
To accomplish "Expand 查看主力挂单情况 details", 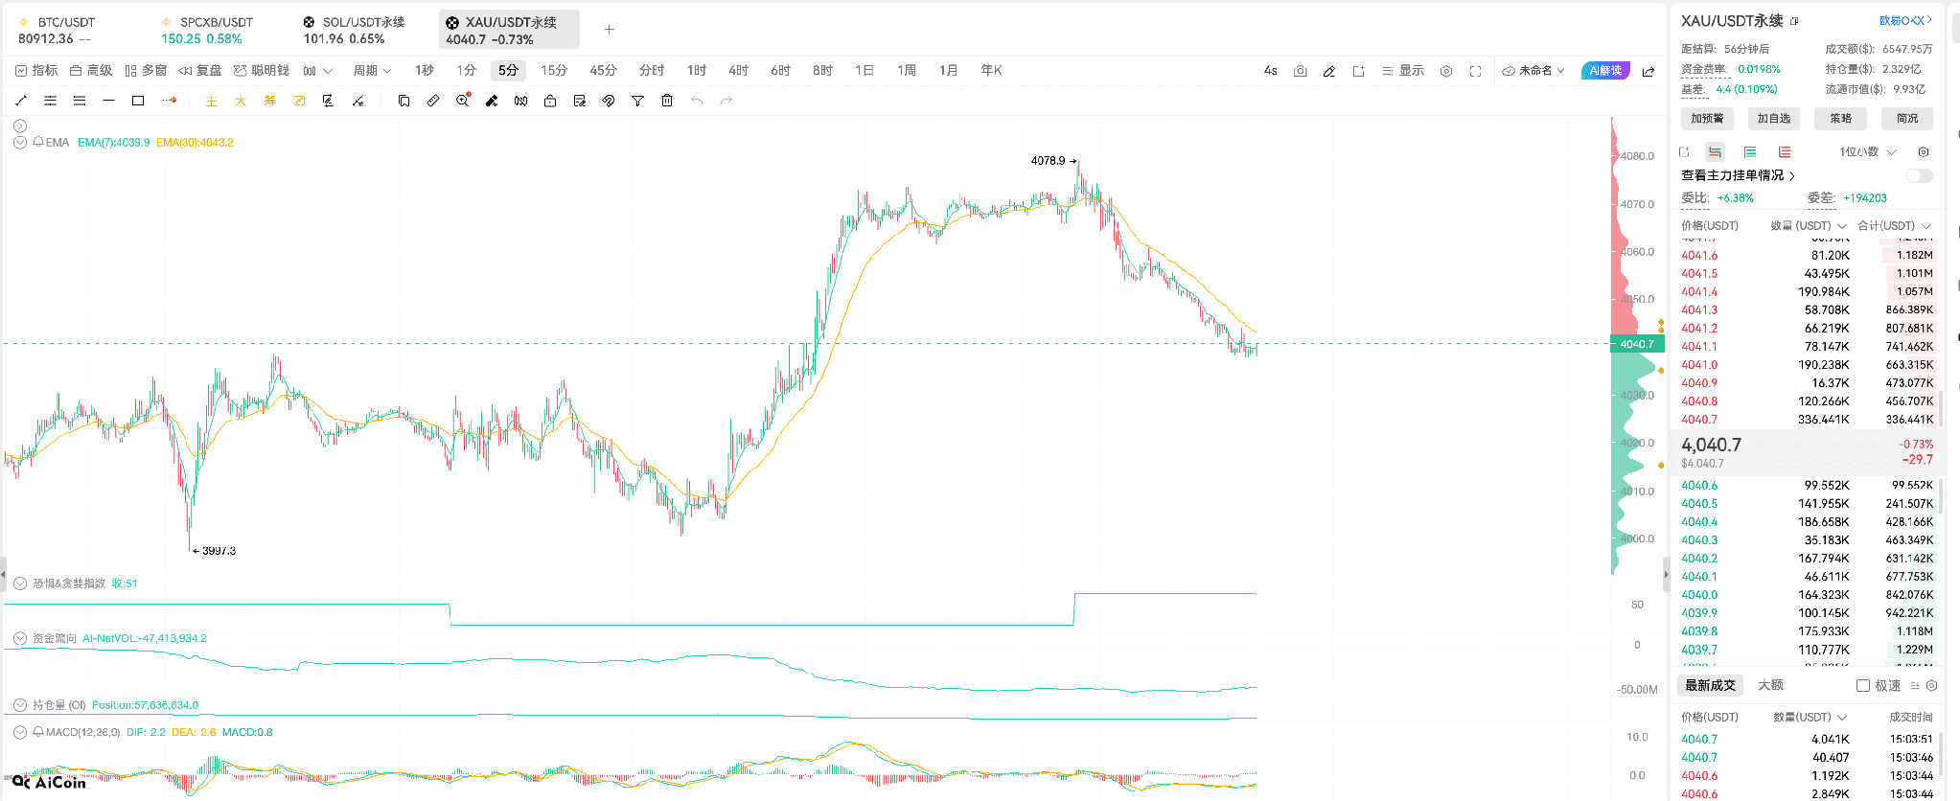I will [x=1738, y=175].
